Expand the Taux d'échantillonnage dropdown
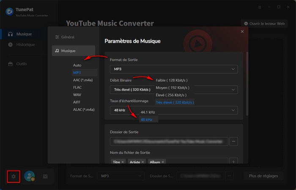296x190 pixels. [174, 110]
